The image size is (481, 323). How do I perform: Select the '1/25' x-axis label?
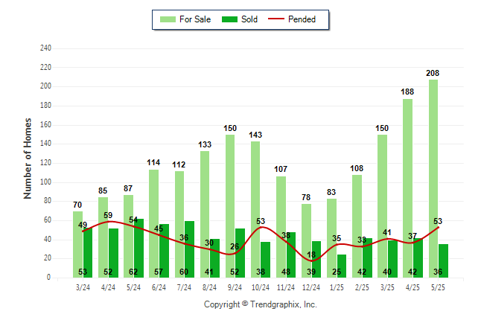pyautogui.click(x=337, y=287)
